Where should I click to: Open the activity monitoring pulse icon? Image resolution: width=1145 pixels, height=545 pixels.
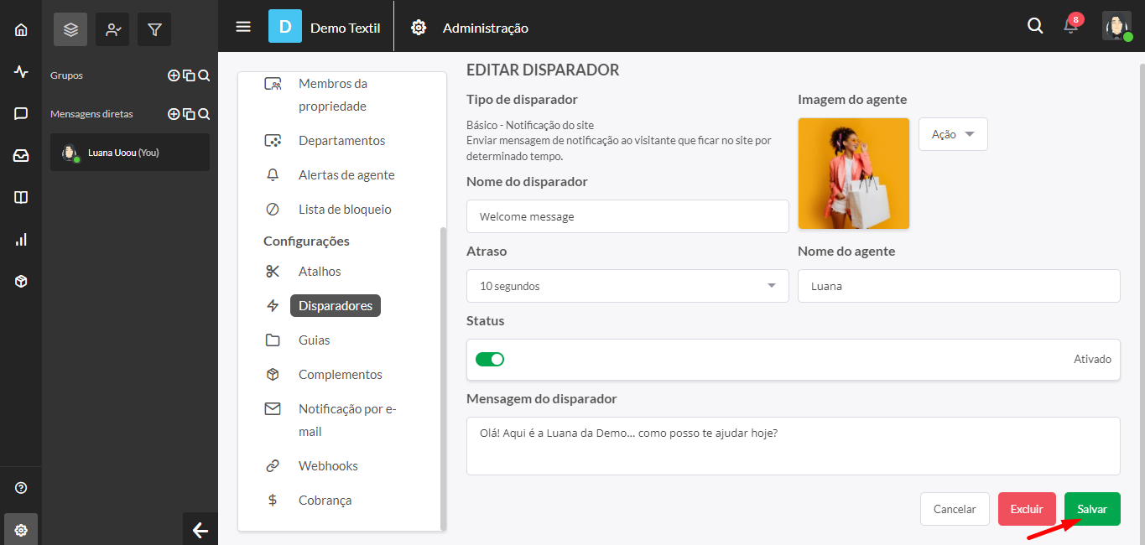(21, 72)
